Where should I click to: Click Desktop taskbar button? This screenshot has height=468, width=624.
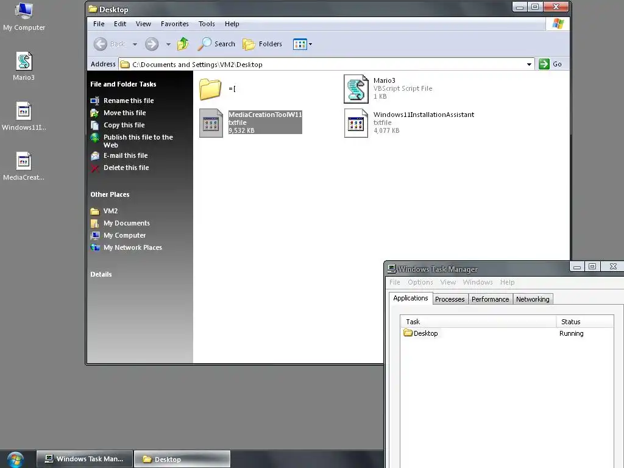tap(182, 459)
